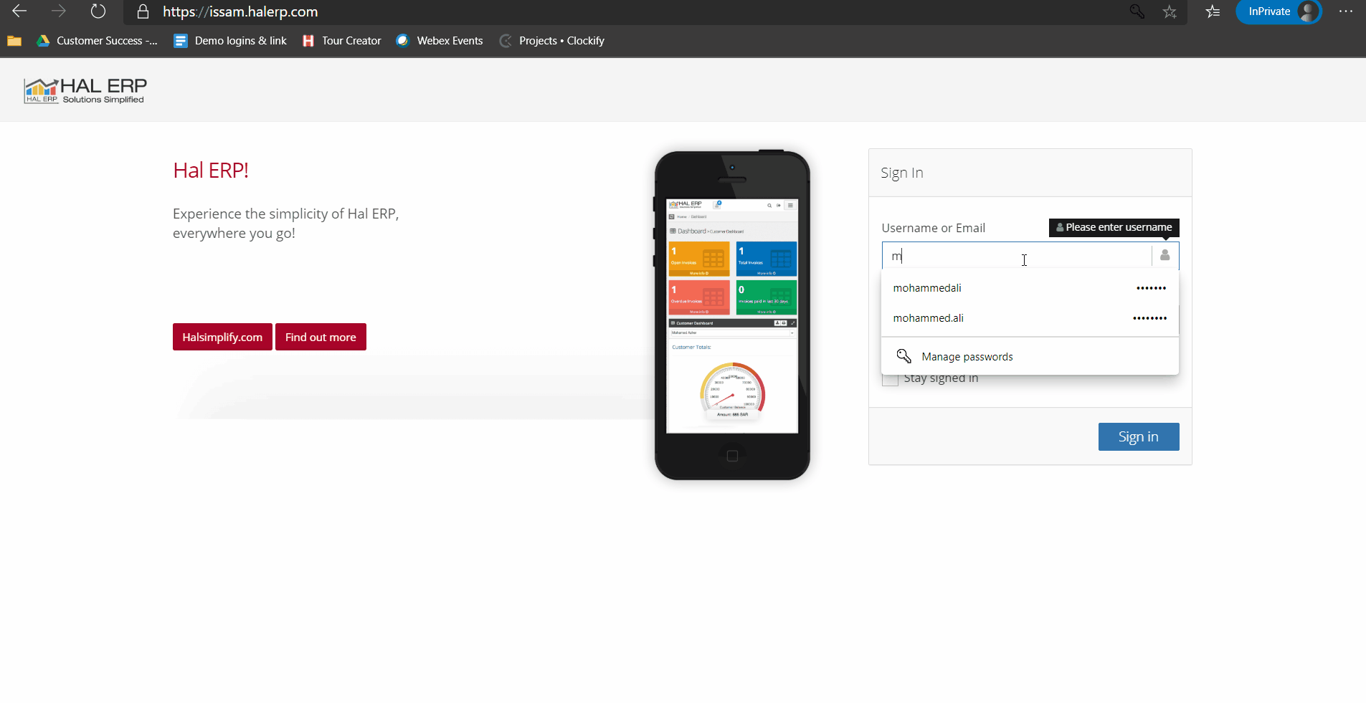The image size is (1366, 703).
Task: Click the browser Forward arrow
Action: click(x=59, y=11)
